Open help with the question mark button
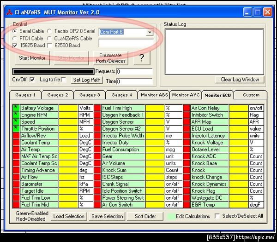The image size is (277, 242). [142, 58]
